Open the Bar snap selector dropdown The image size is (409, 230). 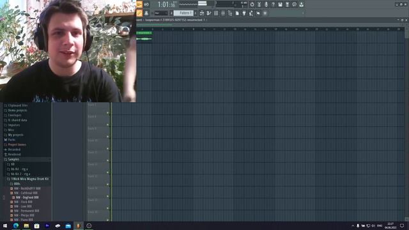[161, 13]
